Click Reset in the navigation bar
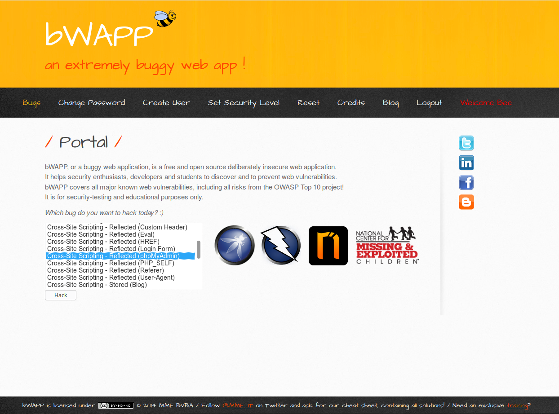The height and width of the screenshot is (414, 559). 308,102
